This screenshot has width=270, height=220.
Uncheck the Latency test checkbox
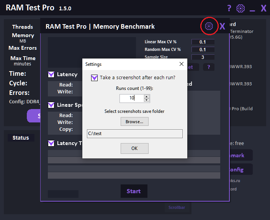[x=51, y=74]
